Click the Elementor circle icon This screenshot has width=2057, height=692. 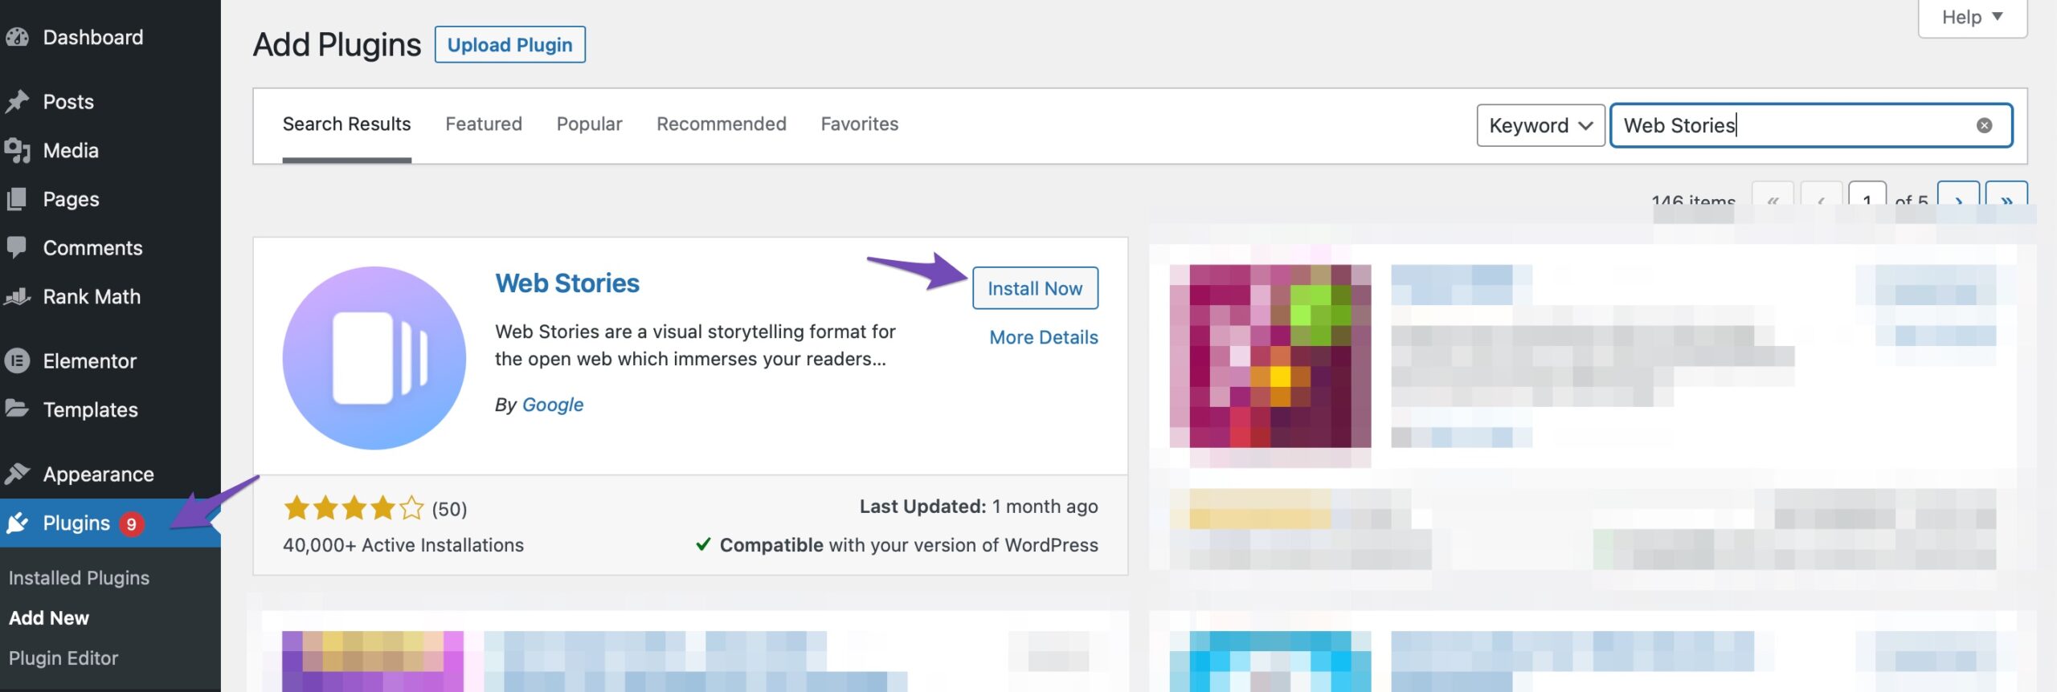[17, 361]
